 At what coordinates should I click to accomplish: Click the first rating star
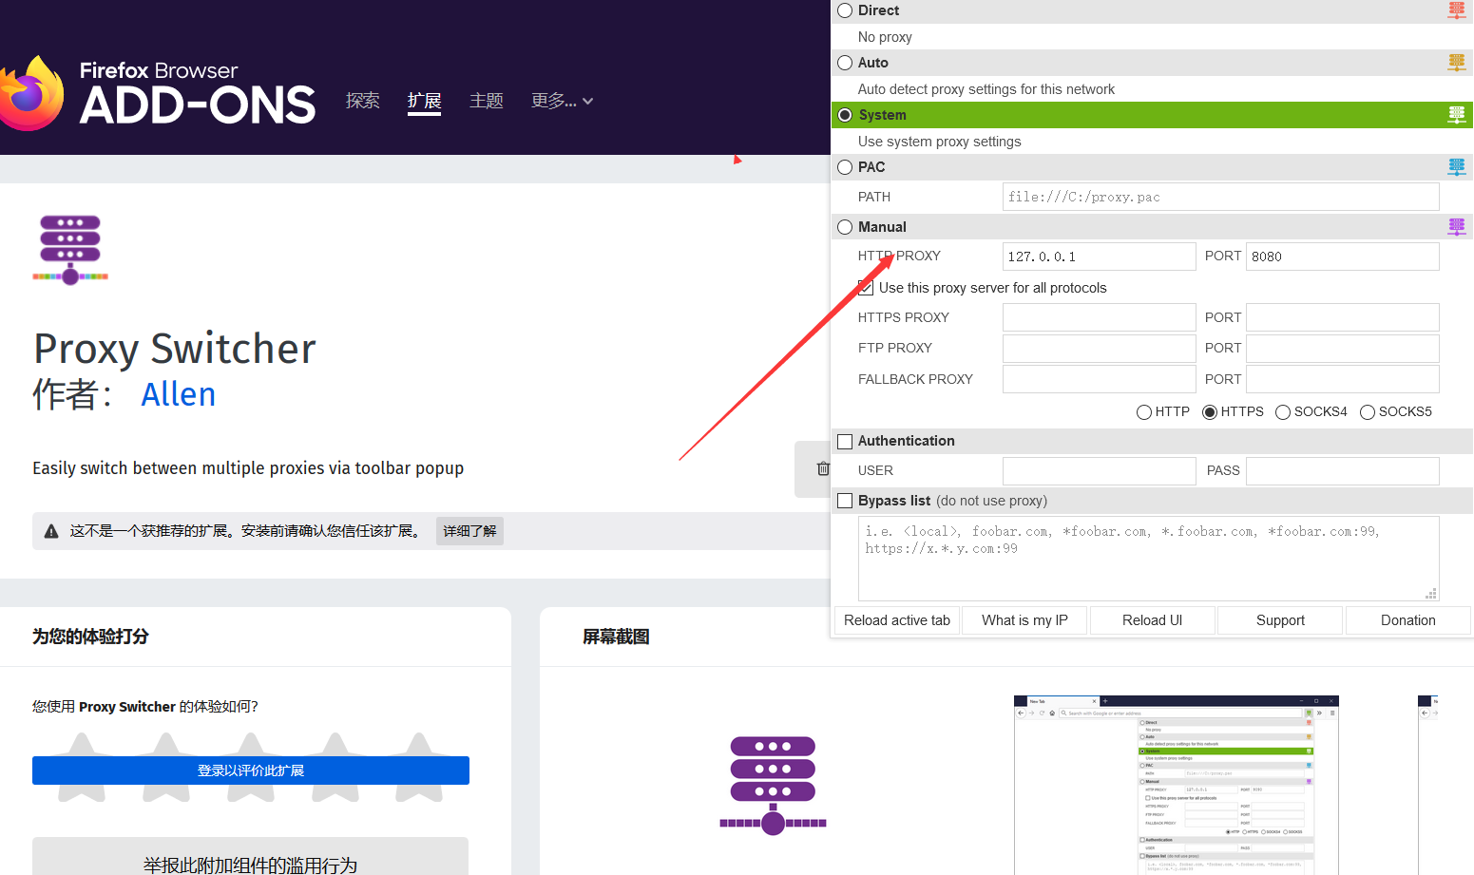coord(82,766)
